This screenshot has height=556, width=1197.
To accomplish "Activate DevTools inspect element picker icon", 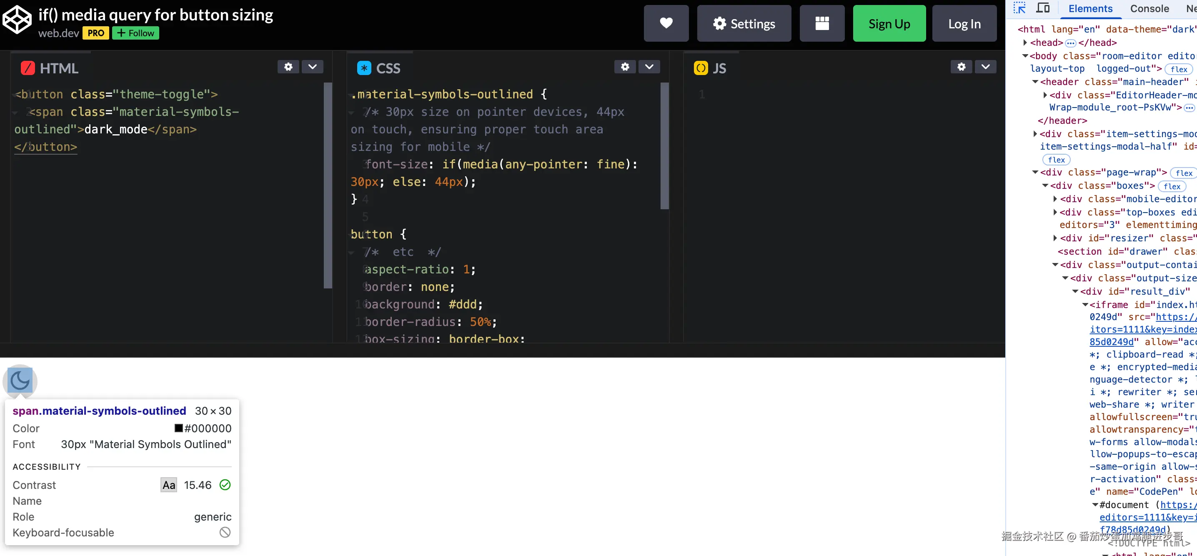I will click(x=1019, y=8).
